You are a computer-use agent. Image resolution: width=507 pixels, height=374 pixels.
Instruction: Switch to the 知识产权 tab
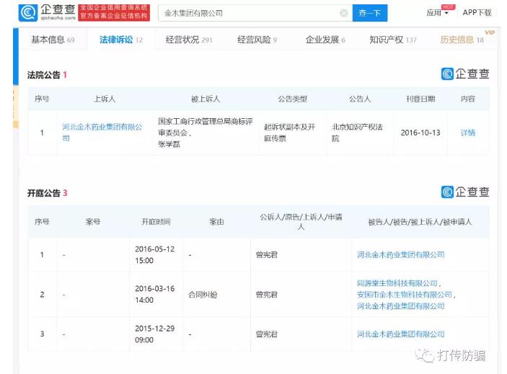393,40
